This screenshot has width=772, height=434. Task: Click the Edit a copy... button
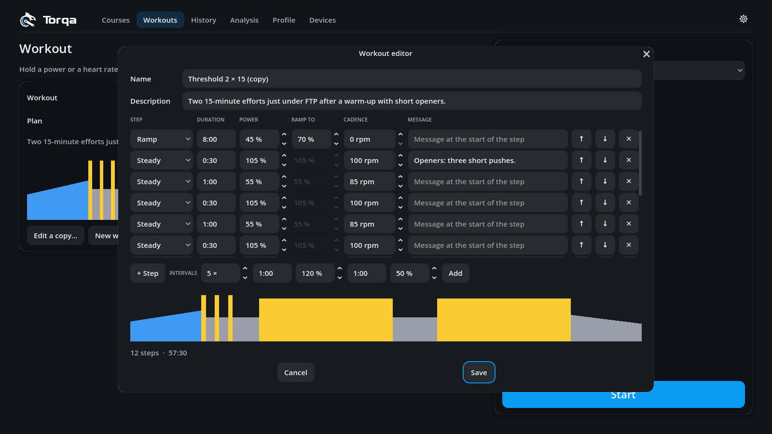pos(55,235)
